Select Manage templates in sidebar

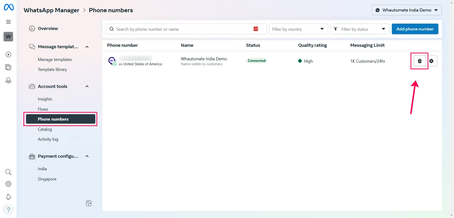point(55,59)
